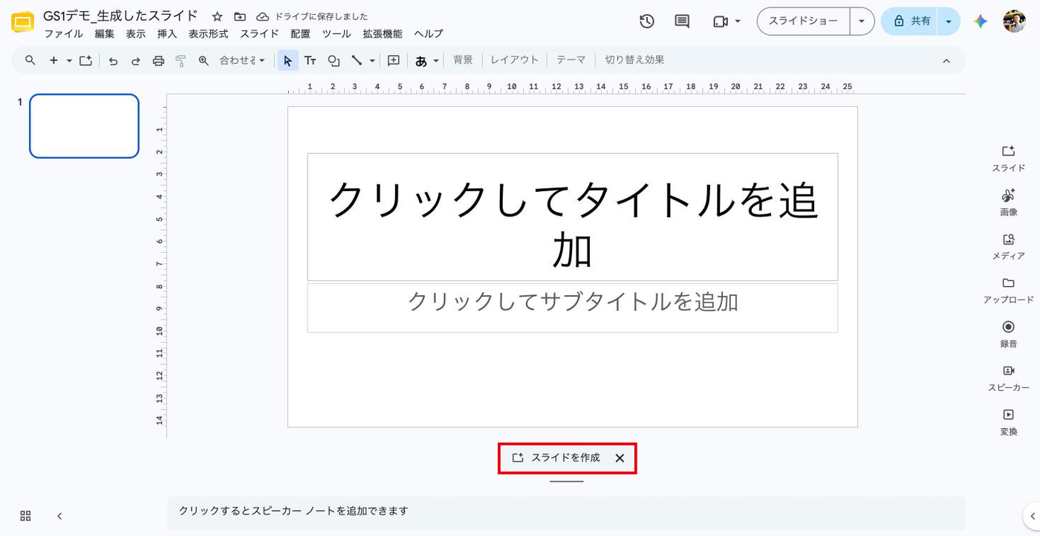
Task: Click the add comment icon in toolbar
Action: pos(394,61)
